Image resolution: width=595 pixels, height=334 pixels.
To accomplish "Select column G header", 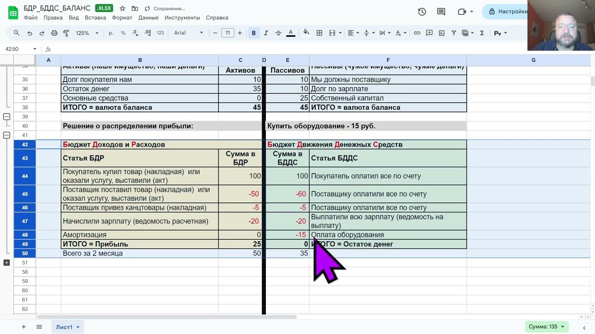I will (533, 60).
